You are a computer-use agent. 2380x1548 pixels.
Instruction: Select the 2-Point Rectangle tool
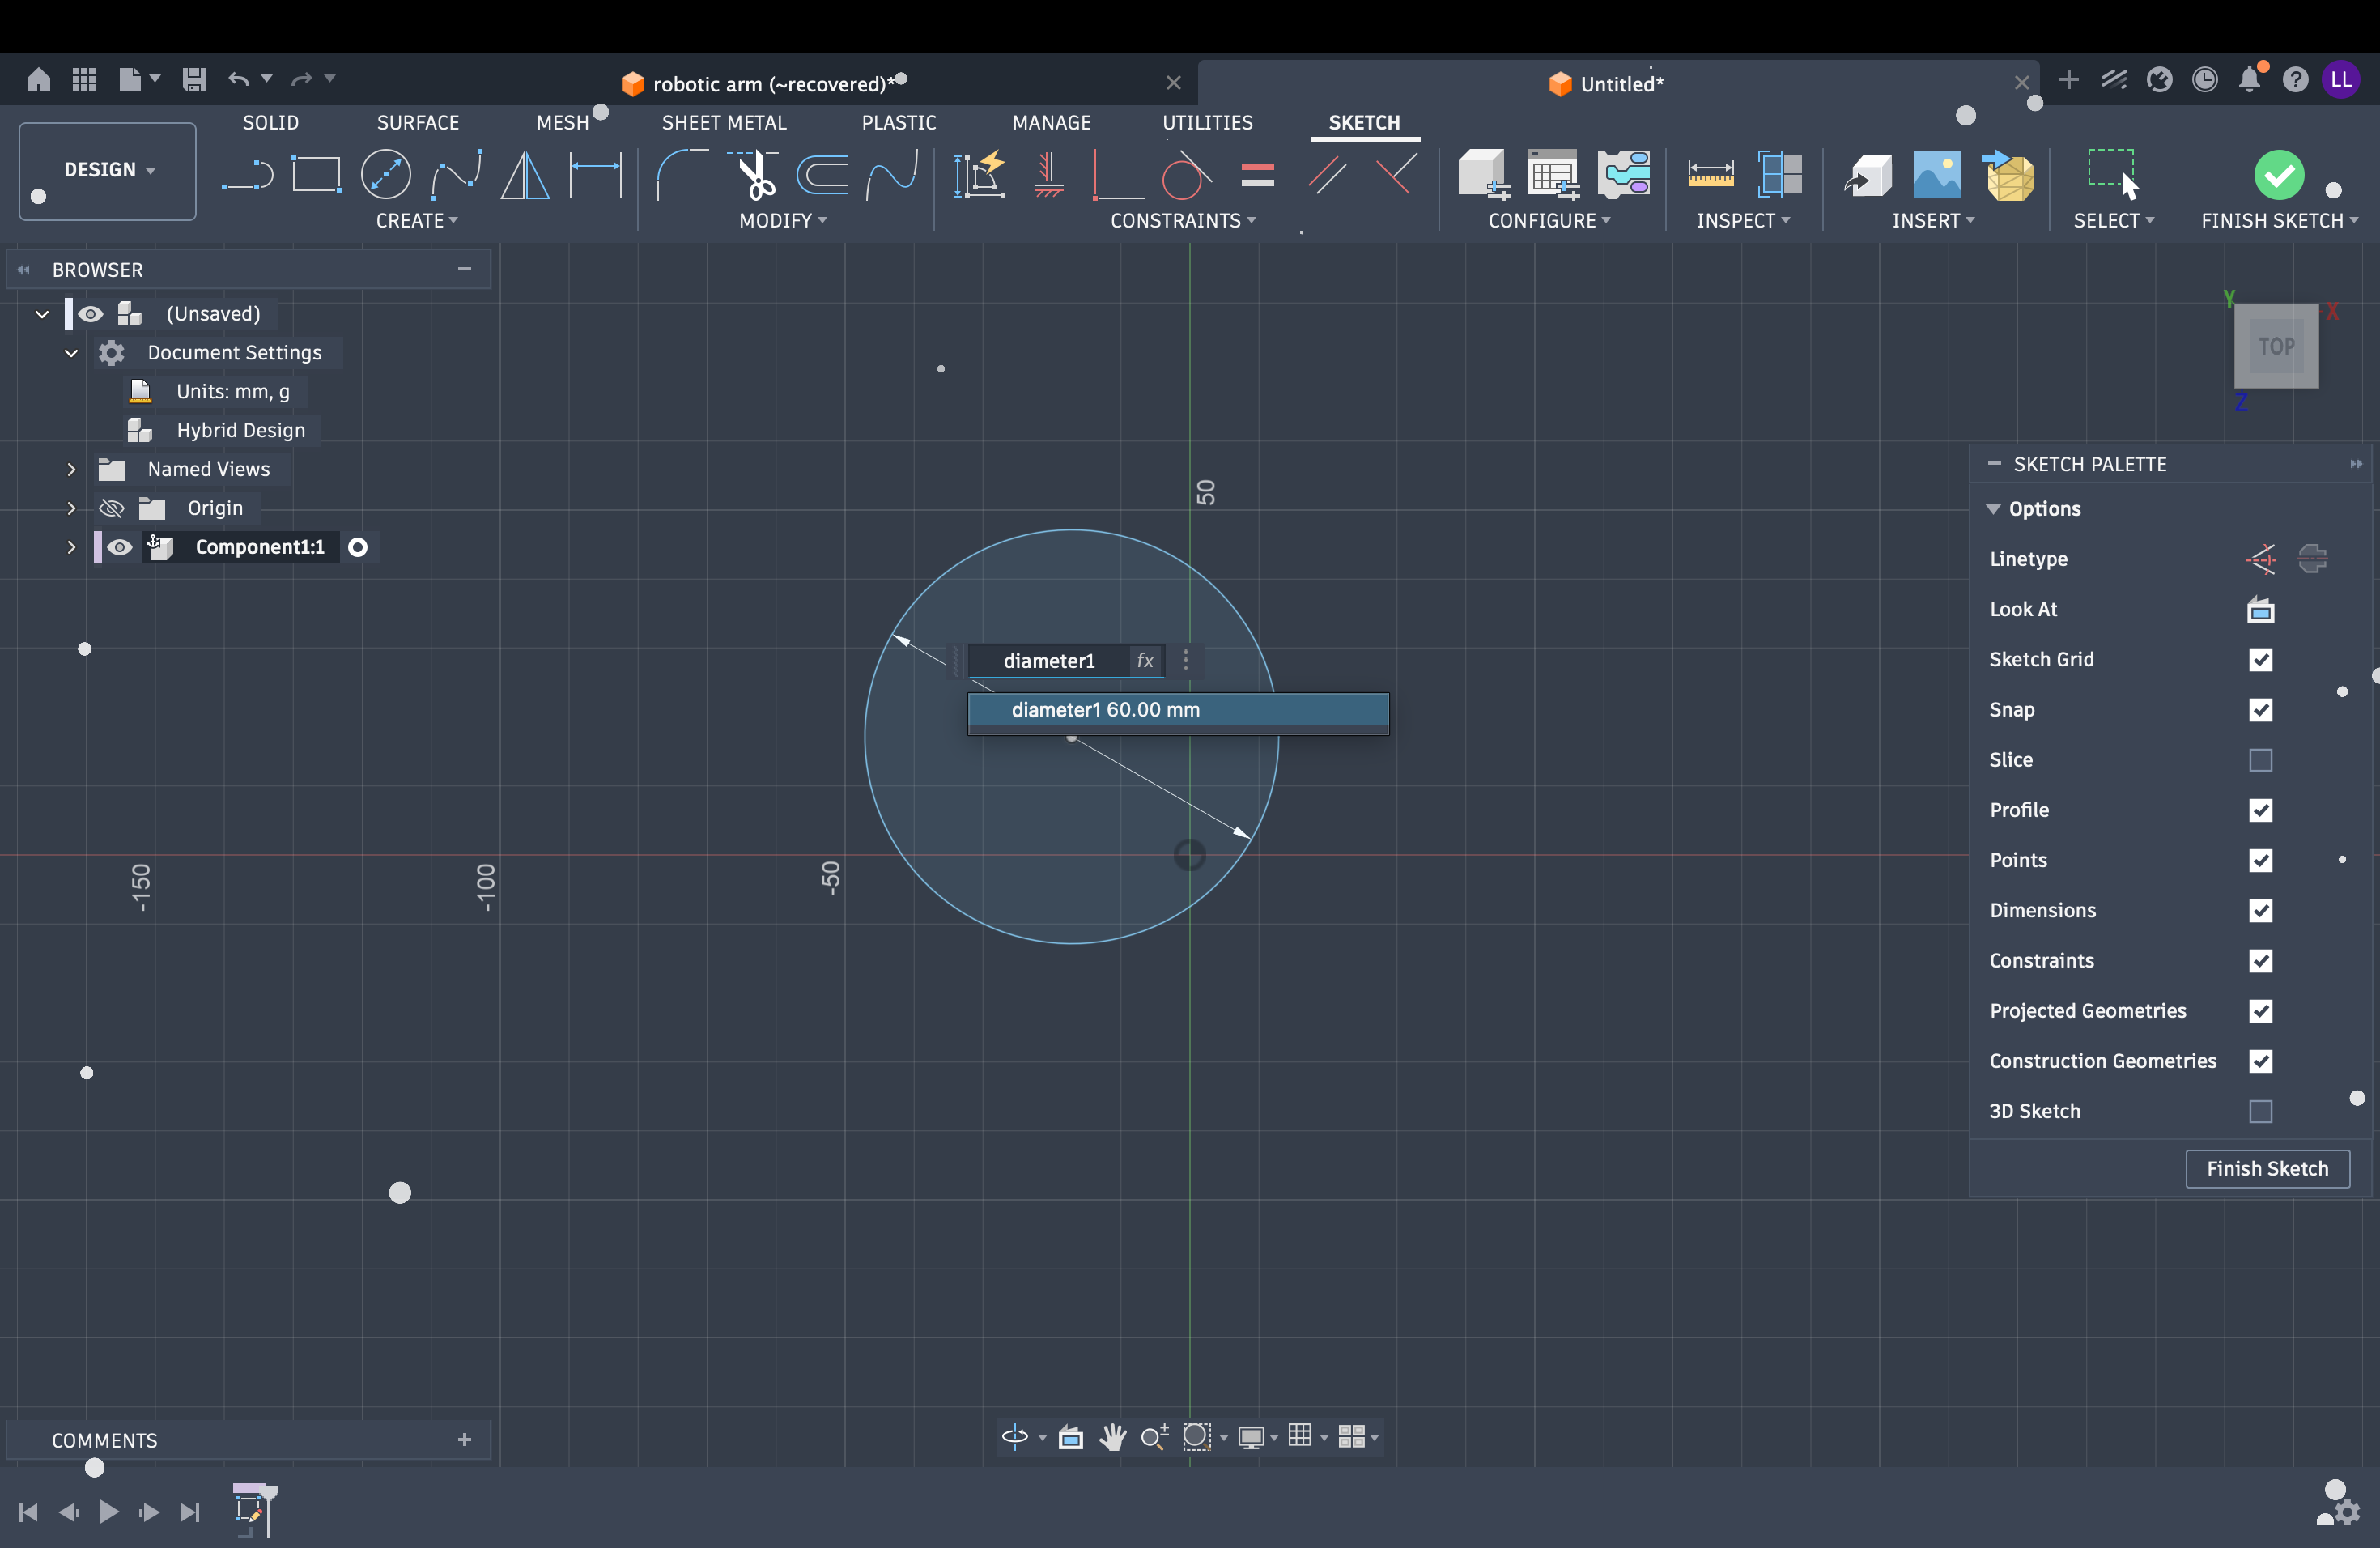point(316,175)
